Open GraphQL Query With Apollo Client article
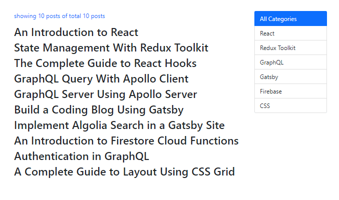 tap(101, 79)
